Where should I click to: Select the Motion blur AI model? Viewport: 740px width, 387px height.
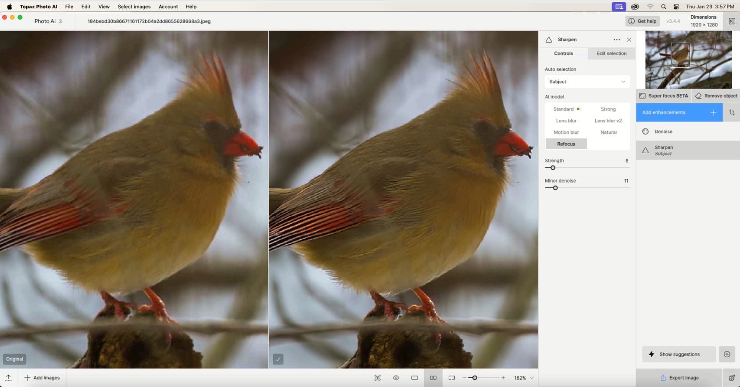tap(566, 132)
